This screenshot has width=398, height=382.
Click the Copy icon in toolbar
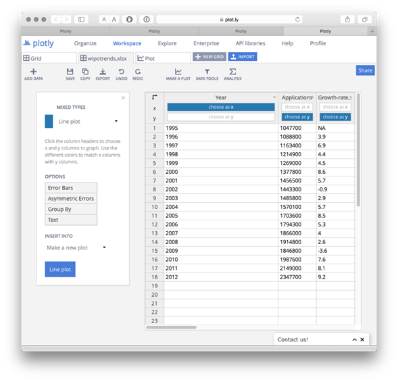pos(85,72)
